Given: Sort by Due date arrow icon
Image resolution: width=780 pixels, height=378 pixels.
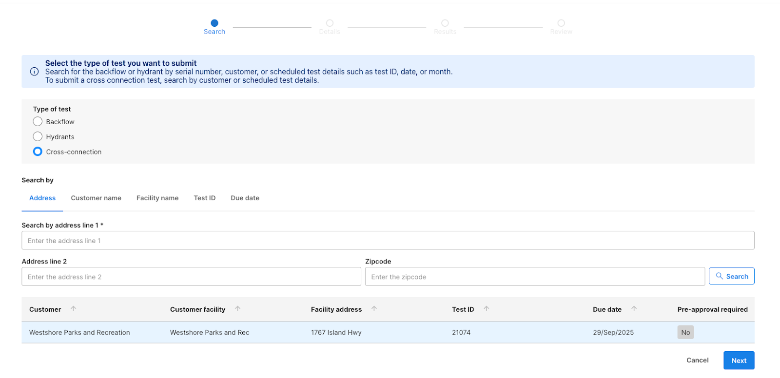Looking at the screenshot, I should click(x=634, y=309).
